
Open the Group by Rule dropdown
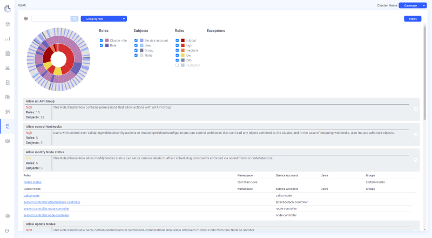tap(104, 18)
